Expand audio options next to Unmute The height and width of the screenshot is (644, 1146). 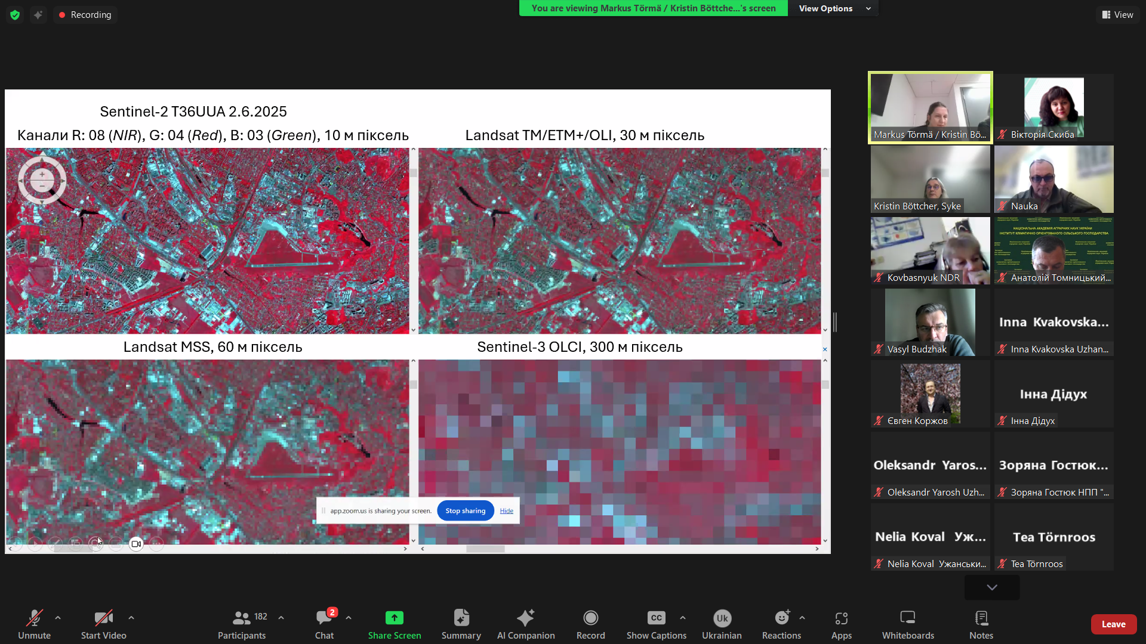tap(57, 617)
